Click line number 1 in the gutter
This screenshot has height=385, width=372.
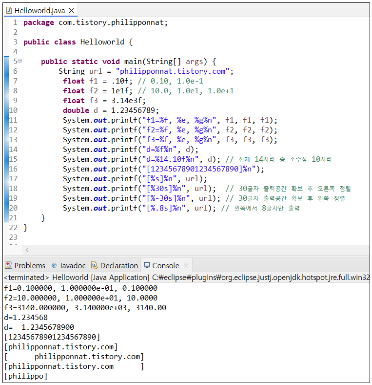(x=16, y=22)
